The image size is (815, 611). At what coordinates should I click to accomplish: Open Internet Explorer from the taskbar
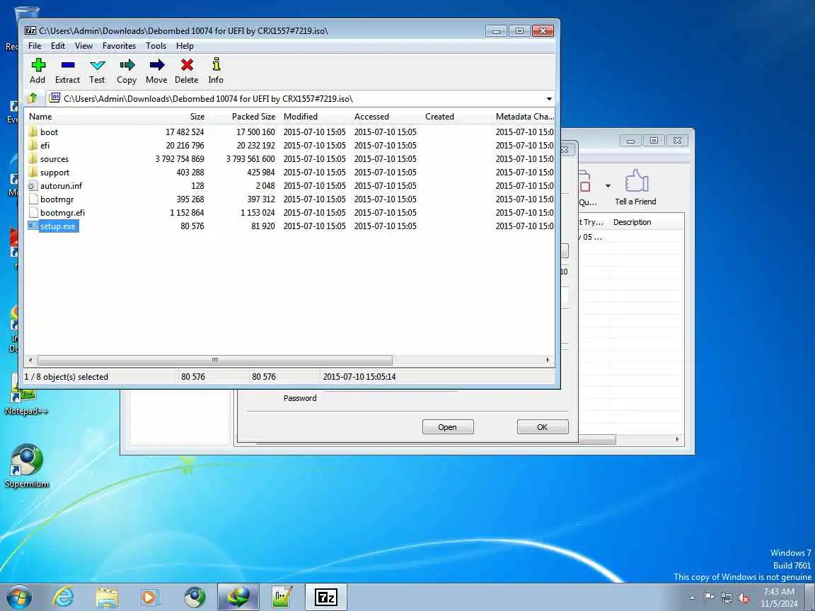point(64,598)
